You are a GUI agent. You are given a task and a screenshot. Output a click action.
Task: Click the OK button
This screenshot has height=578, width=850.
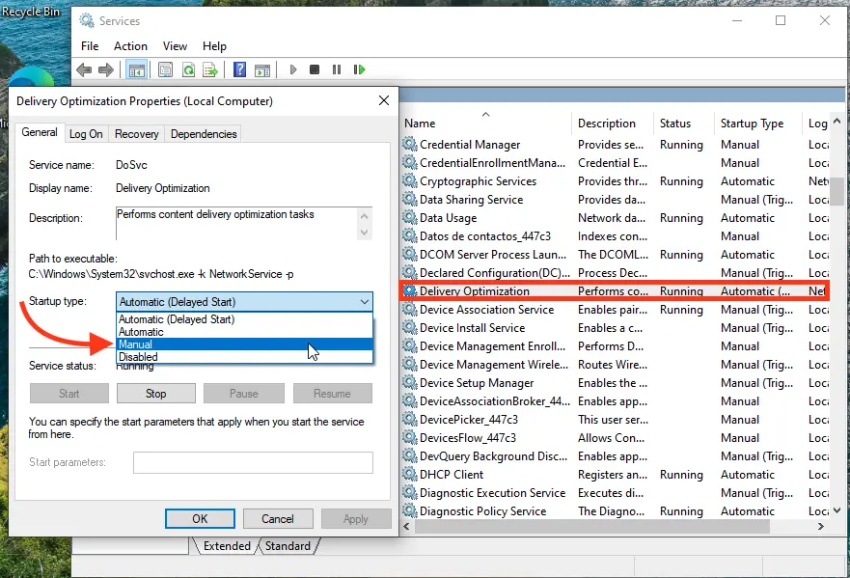coord(200,518)
